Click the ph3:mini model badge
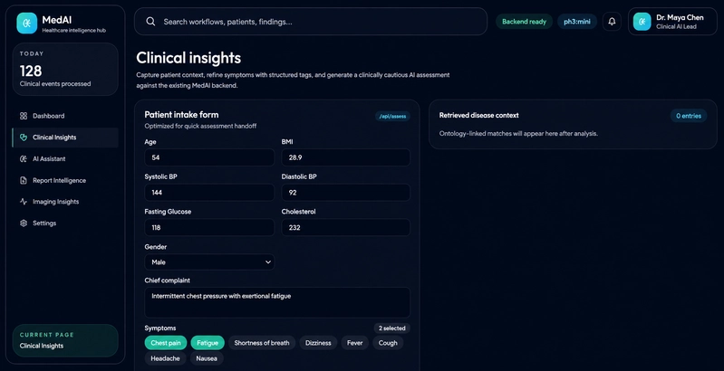 [576, 22]
